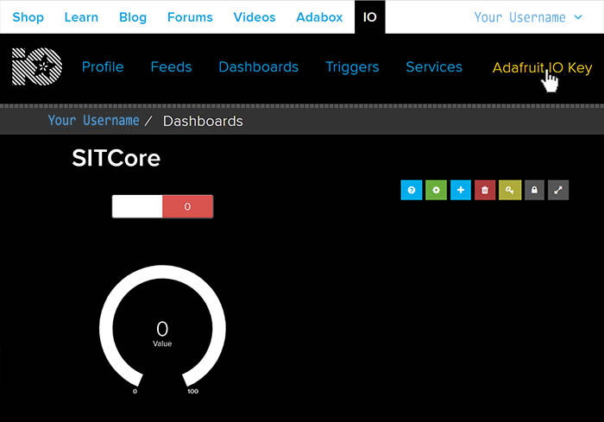Open the dashboard help question-mark icon
The image size is (604, 422).
[x=412, y=190]
